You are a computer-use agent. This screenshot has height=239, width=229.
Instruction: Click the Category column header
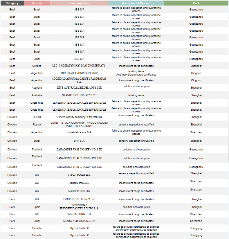(x=12, y=3)
